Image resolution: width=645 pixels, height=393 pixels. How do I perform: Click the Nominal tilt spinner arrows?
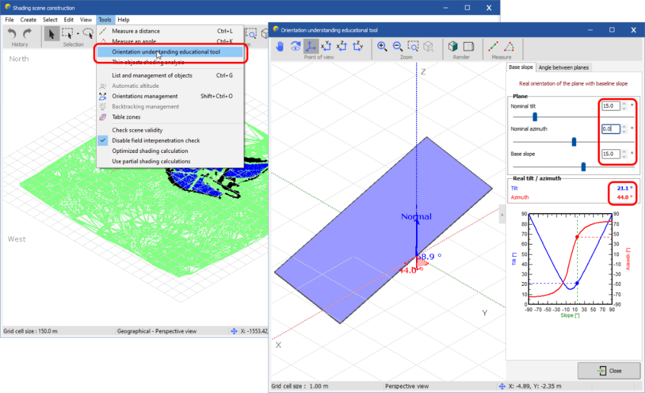coord(624,106)
